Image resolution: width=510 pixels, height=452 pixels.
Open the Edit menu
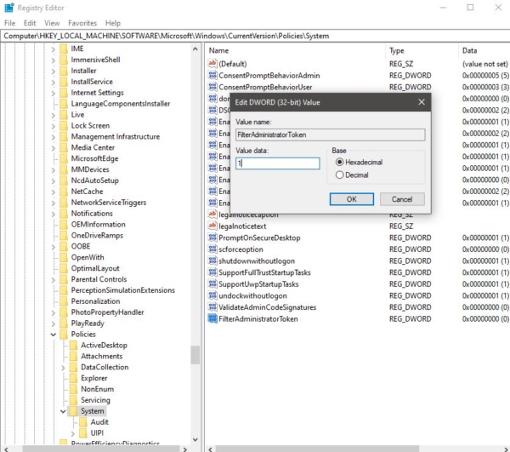tap(30, 23)
